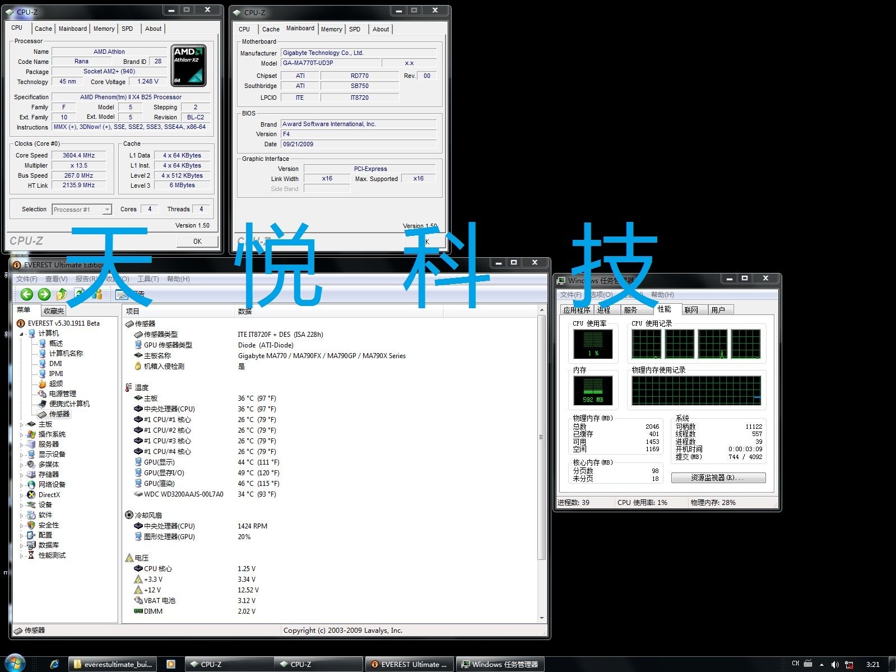Click the green Forward arrow in EVEREST toolbar

[x=44, y=294]
